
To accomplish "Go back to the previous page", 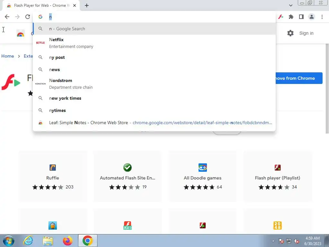I will tap(7, 17).
